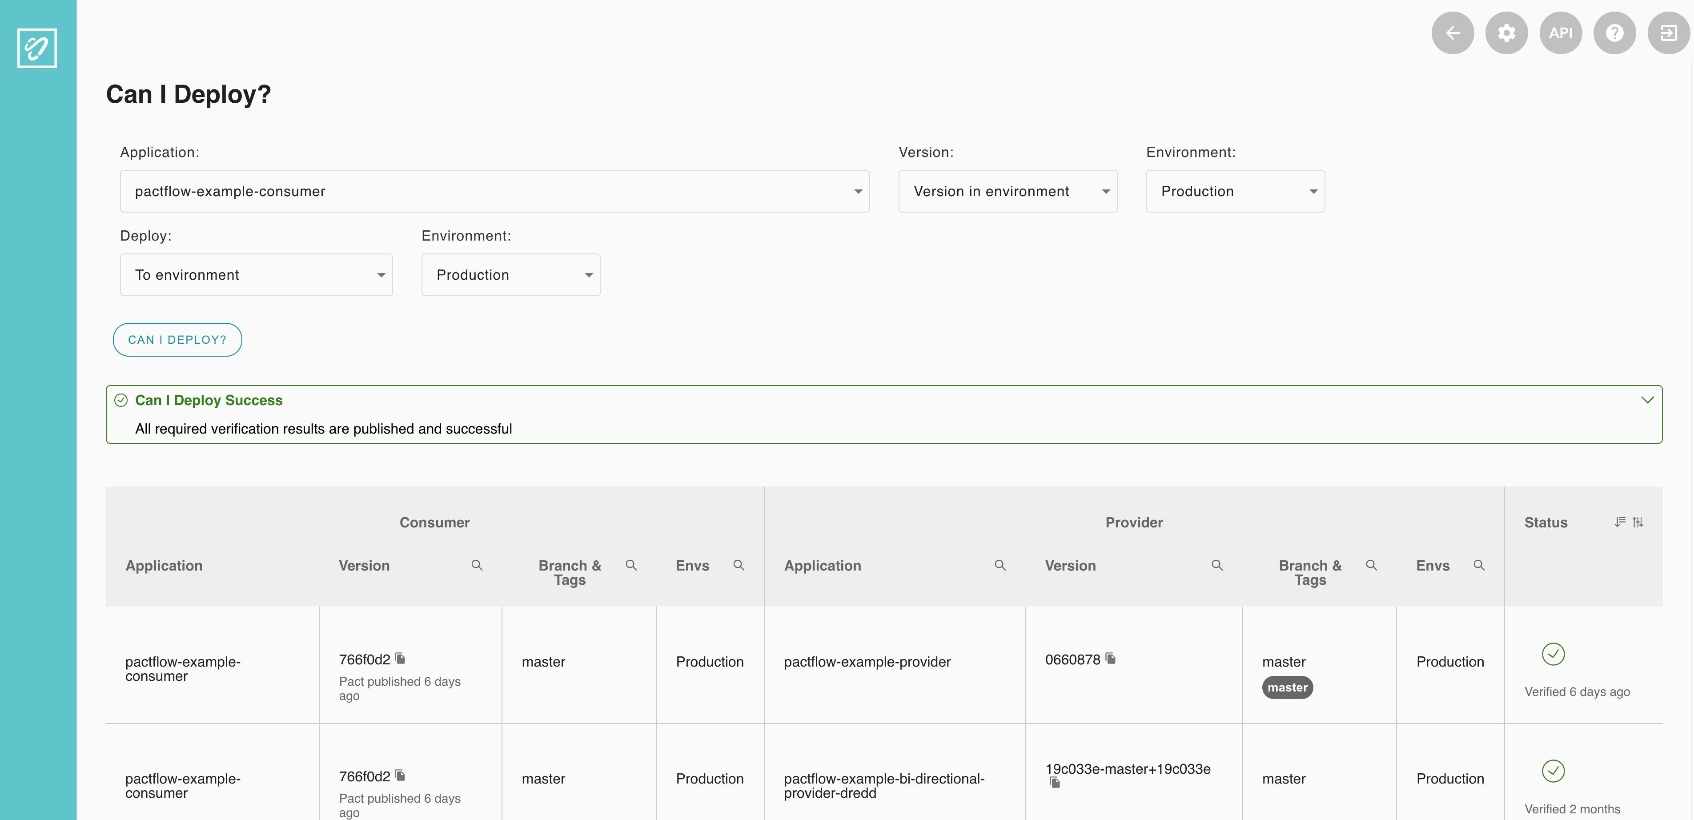
Task: Click the verified checkmark for pactflow-example-provider
Action: coord(1553,654)
